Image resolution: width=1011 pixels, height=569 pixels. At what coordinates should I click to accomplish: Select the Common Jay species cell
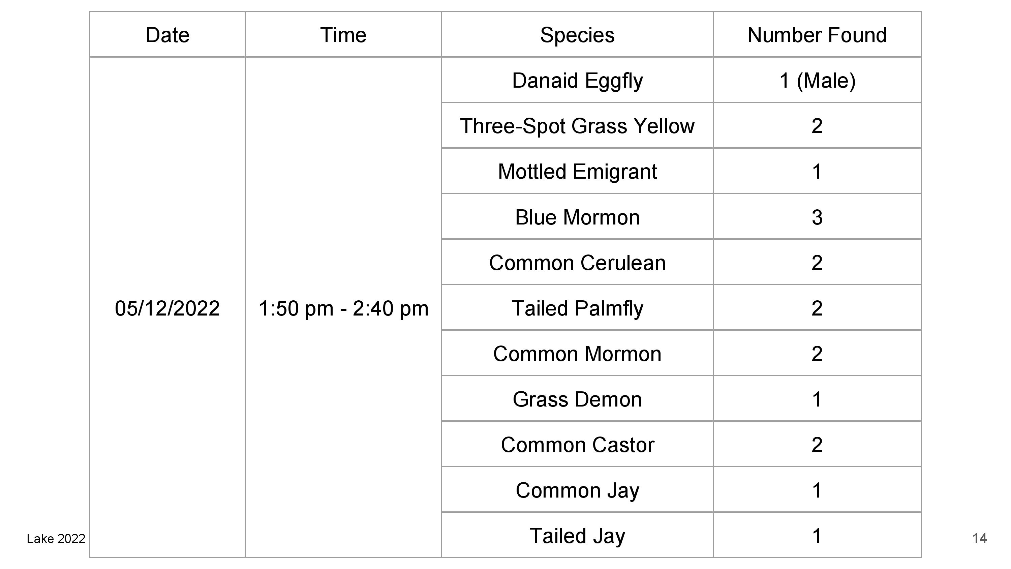(x=577, y=490)
